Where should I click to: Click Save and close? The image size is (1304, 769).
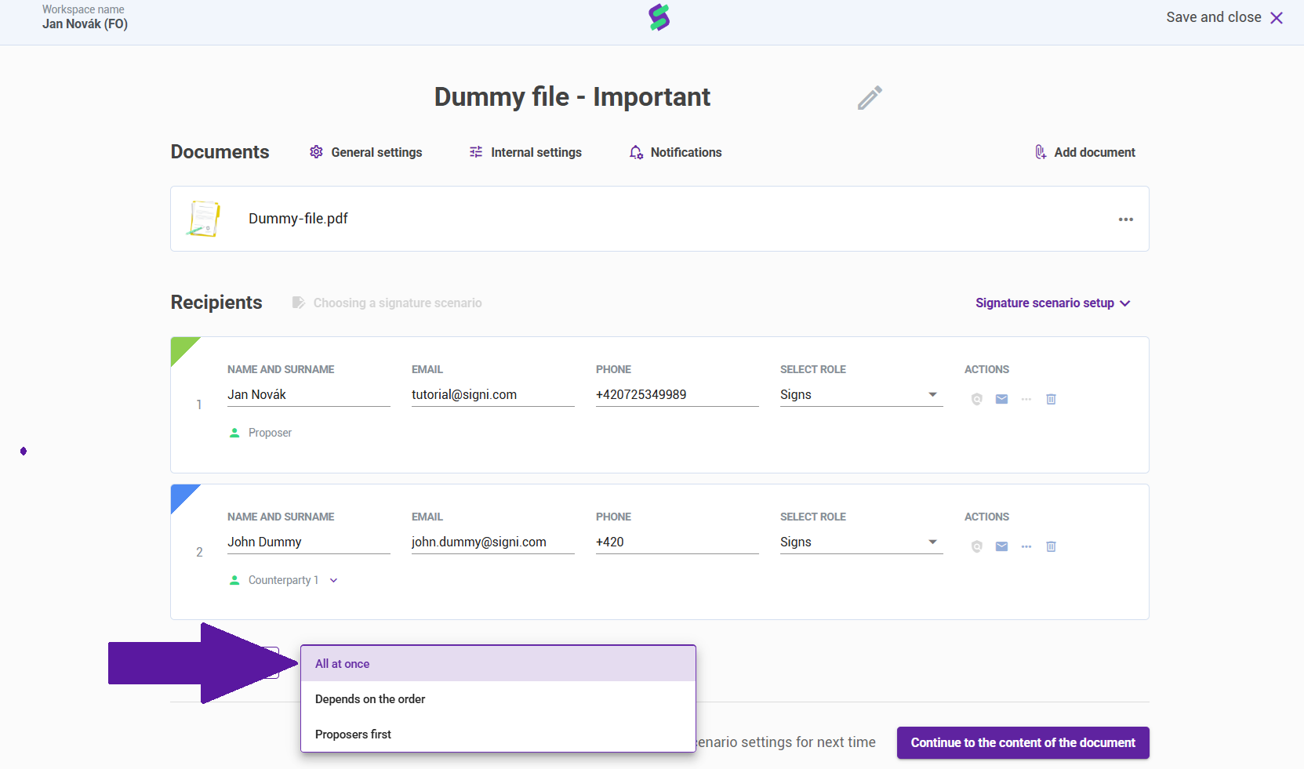(1224, 17)
